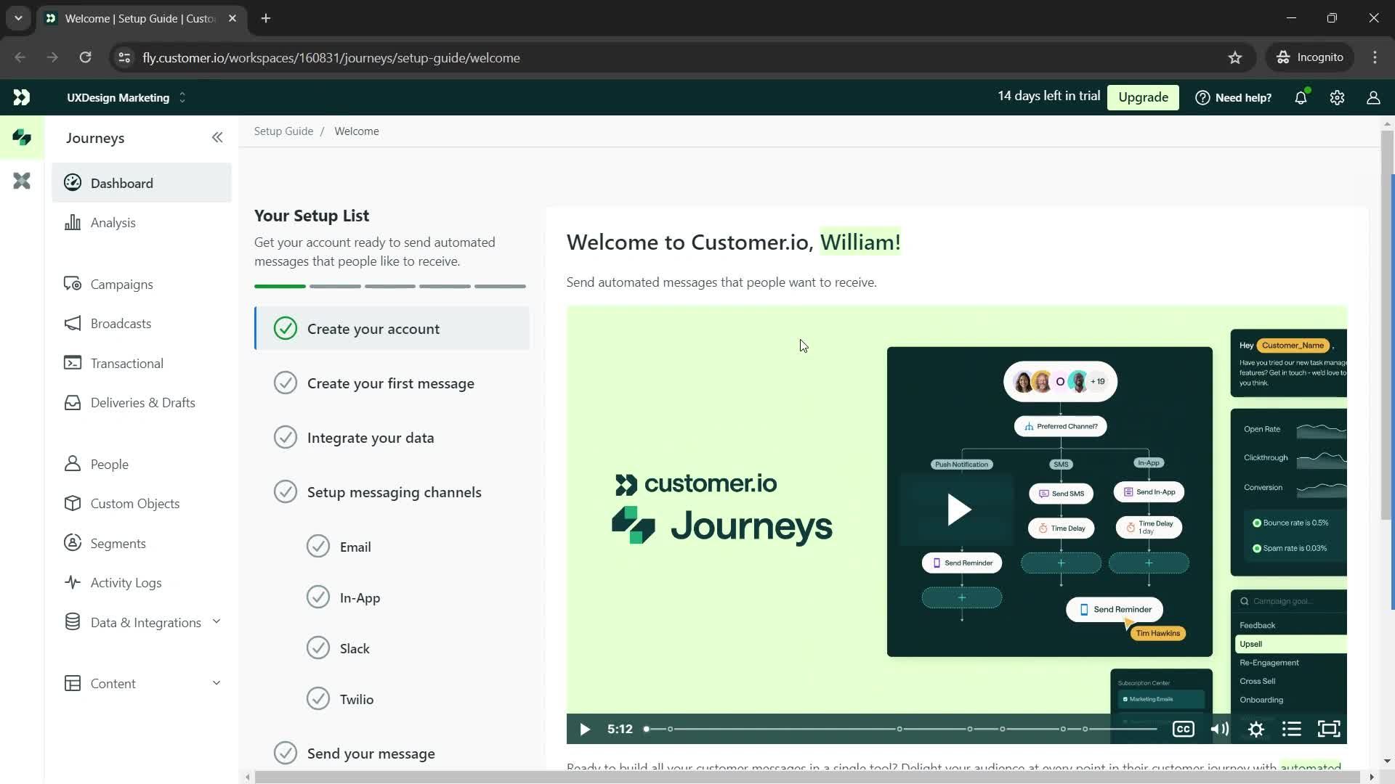Select the Segments menu item

118,543
